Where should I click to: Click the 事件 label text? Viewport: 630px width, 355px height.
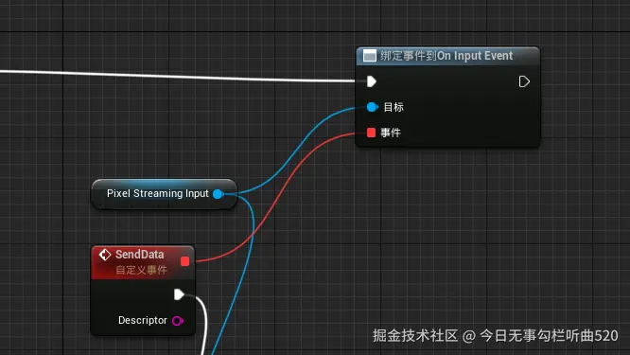(391, 133)
